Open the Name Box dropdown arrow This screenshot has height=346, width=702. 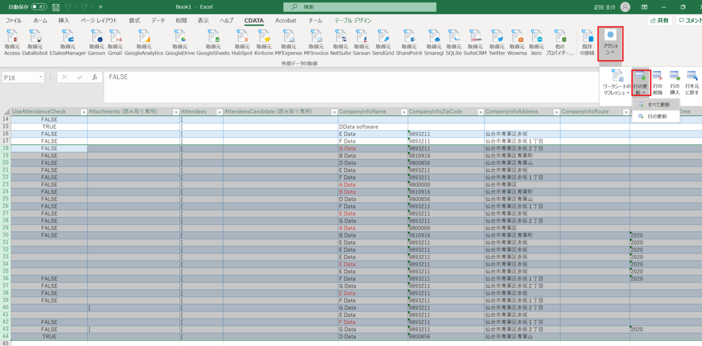(x=40, y=77)
